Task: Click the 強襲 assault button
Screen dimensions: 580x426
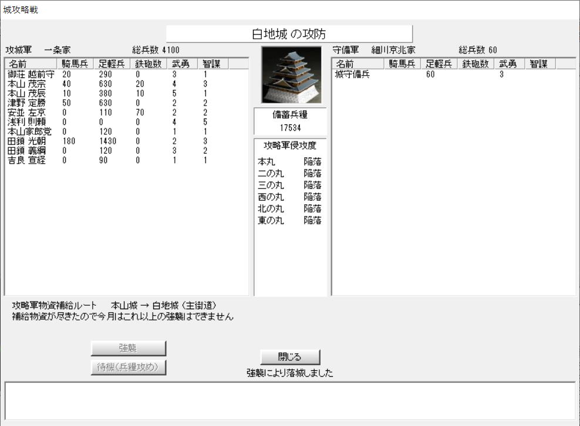Action: point(129,348)
